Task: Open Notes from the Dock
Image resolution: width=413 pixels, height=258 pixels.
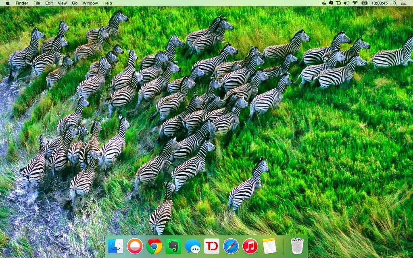Action: pos(269,246)
